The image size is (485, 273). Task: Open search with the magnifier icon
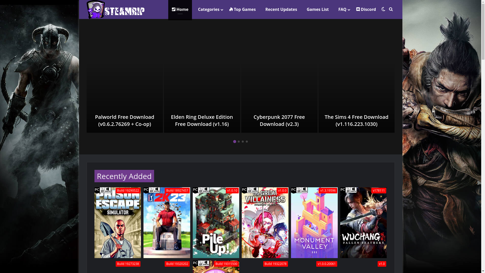[391, 9]
